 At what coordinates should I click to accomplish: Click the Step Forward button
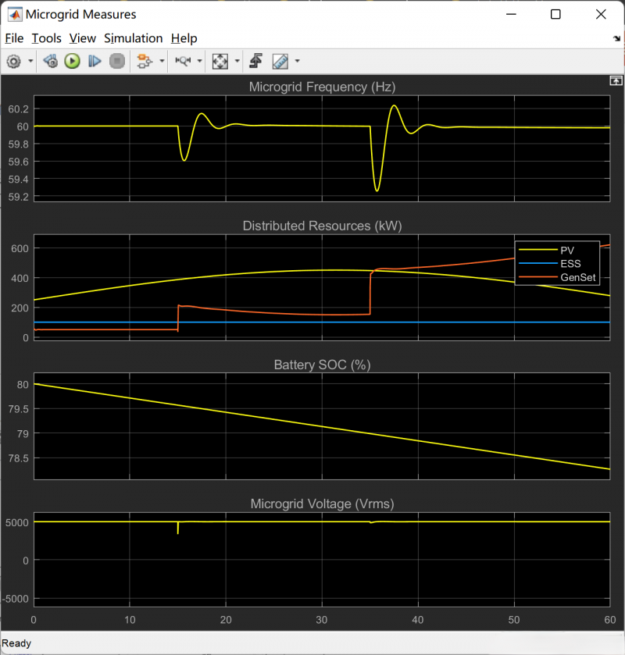(x=95, y=62)
